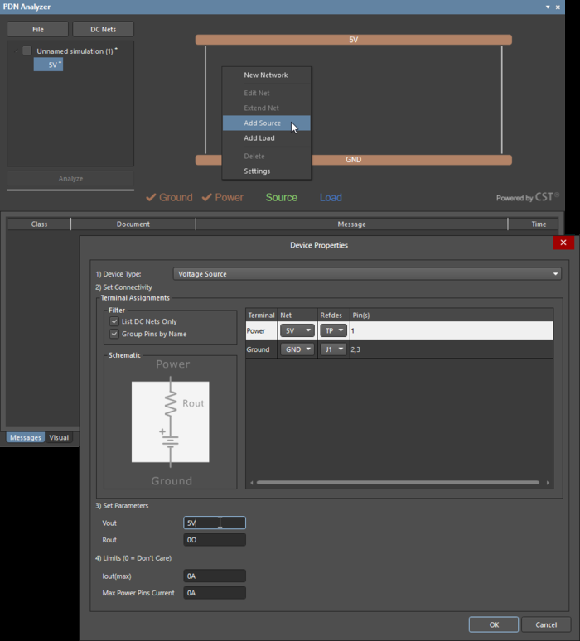Open the Ground terminal Refdes dropdown
Viewport: 580px width, 641px height.
(x=333, y=349)
